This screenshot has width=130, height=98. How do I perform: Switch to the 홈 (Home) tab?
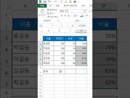click(50, 6)
